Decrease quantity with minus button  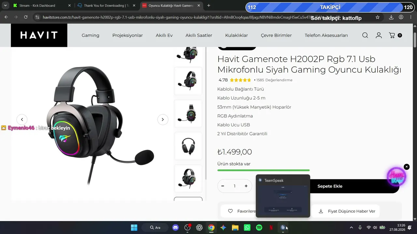223,186
